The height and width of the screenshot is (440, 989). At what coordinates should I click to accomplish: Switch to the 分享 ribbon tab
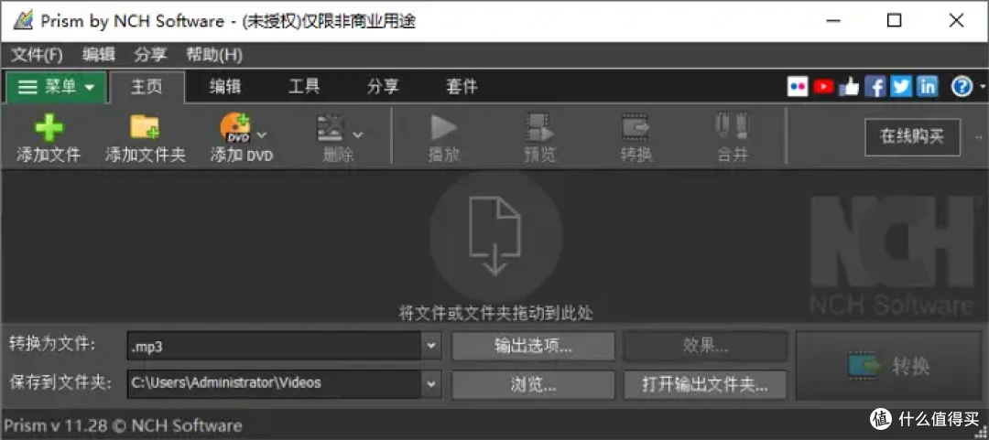pyautogui.click(x=383, y=86)
